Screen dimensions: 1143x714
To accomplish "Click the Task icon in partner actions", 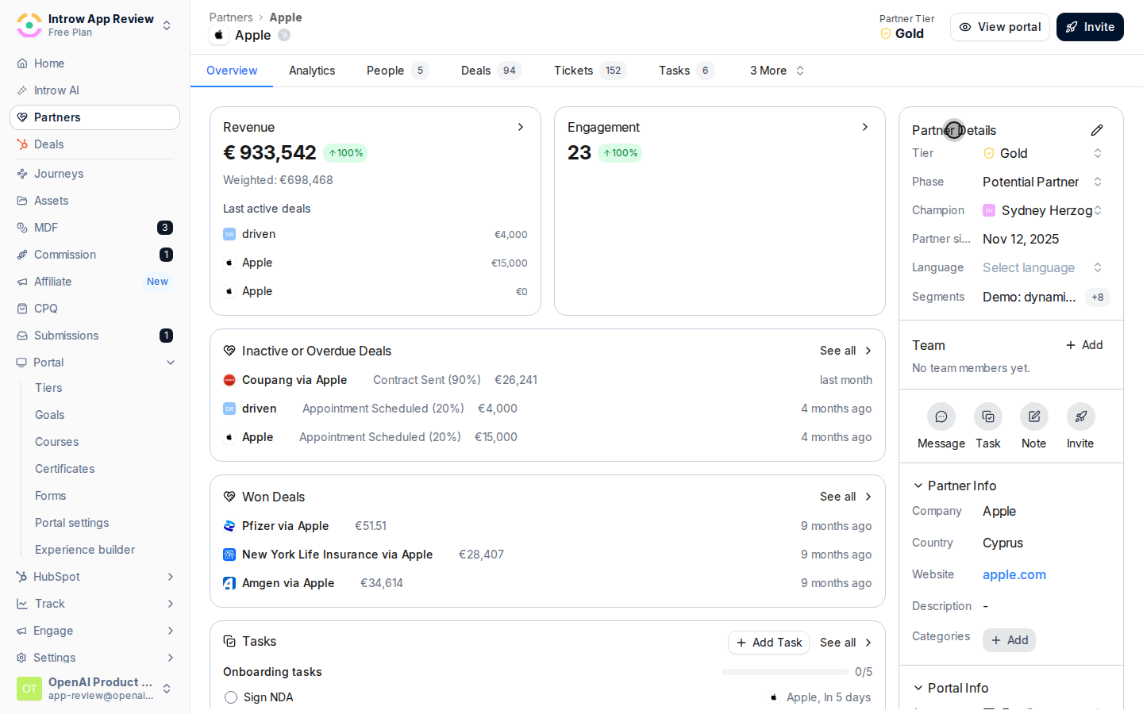I will (x=988, y=416).
